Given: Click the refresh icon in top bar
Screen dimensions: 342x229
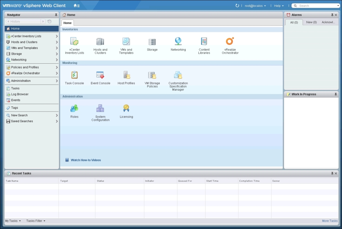Looking at the screenshot, I should coord(237,6).
